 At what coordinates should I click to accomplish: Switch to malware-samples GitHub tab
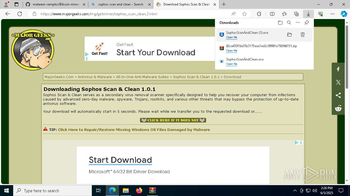55,4
